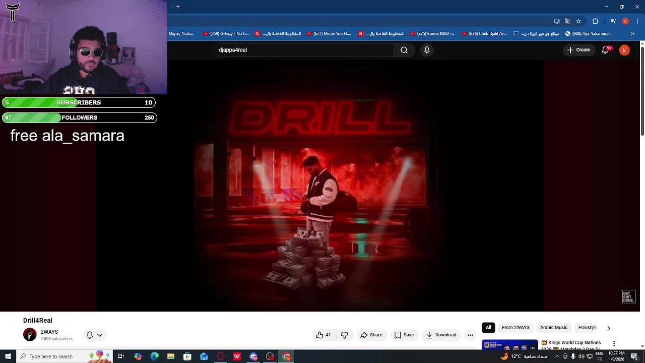Open the G-Eazy - No Li... bookmark
The image size is (645, 363).
(x=226, y=34)
